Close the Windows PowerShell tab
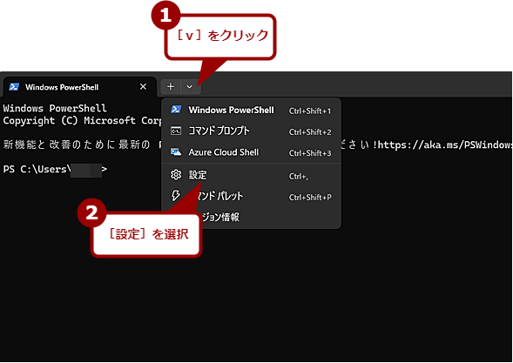Image resolution: width=513 pixels, height=363 pixels. click(x=143, y=87)
